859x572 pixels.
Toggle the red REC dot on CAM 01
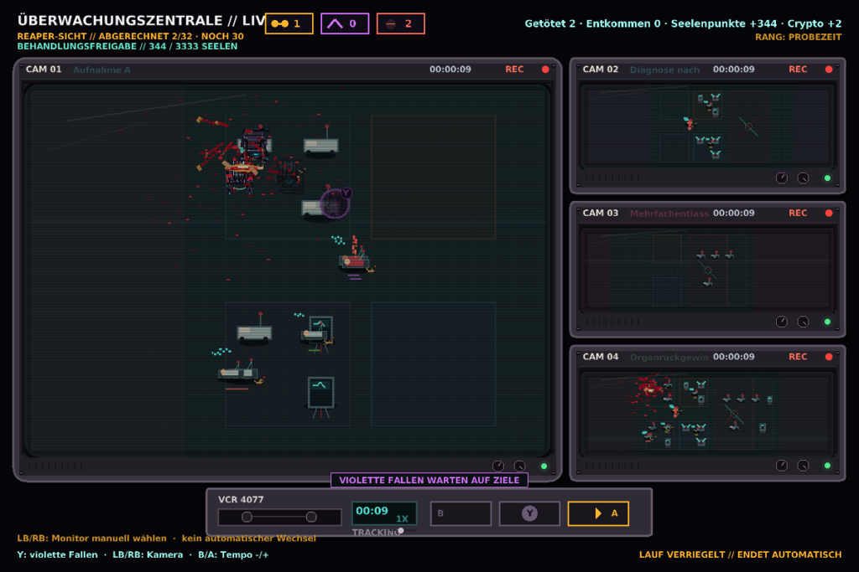(x=545, y=70)
